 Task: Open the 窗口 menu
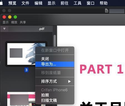click(x=91, y=3)
